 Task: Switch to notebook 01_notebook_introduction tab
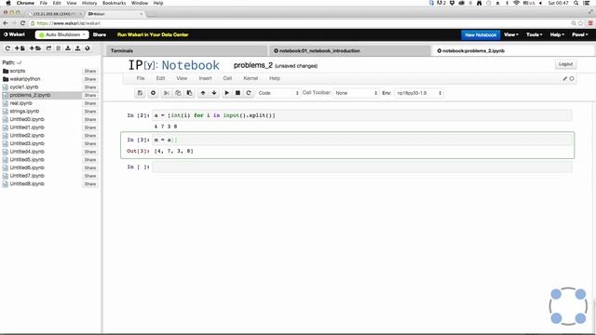(350, 50)
